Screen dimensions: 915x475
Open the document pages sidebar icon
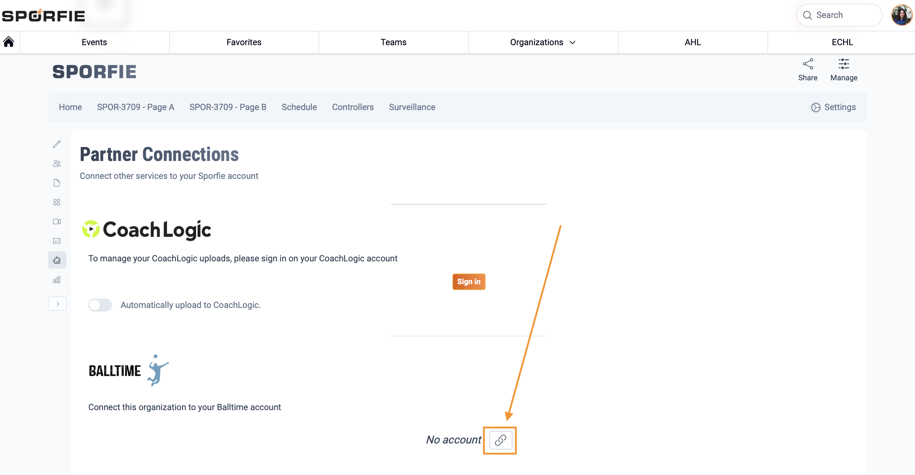click(x=57, y=183)
